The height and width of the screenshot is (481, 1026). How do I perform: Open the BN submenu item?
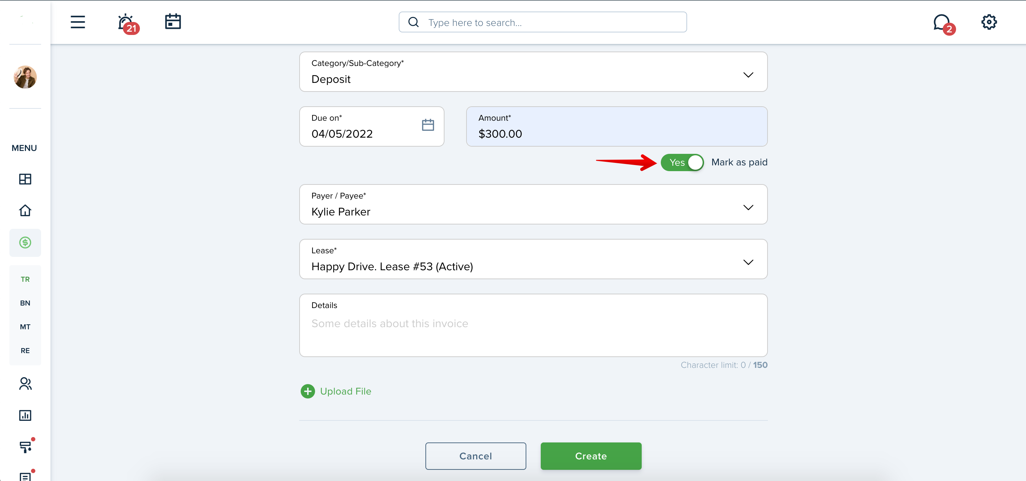25,303
